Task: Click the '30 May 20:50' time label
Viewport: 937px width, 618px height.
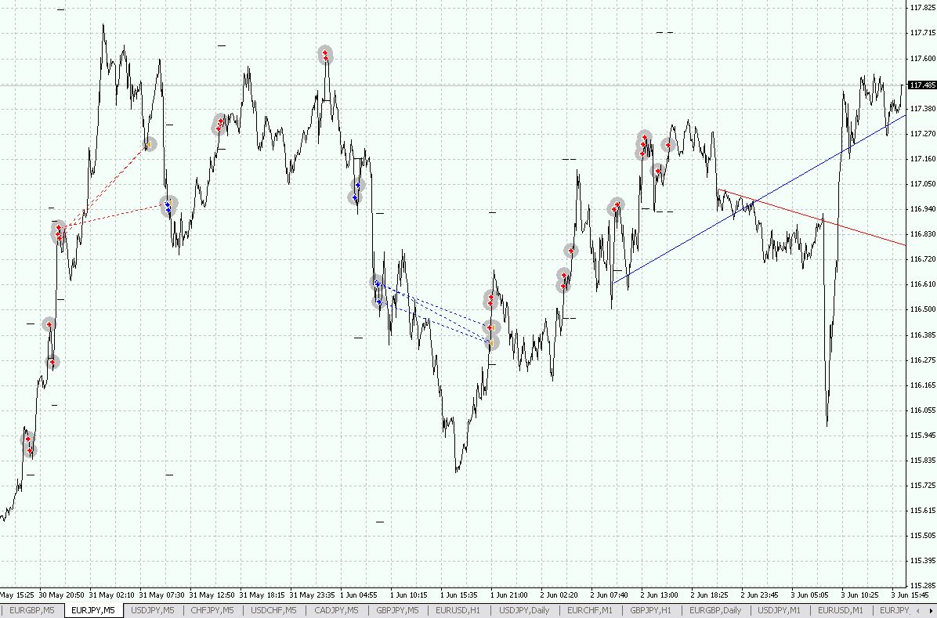Action: pos(62,595)
